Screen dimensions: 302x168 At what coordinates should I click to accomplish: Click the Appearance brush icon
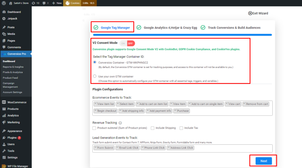4,131
